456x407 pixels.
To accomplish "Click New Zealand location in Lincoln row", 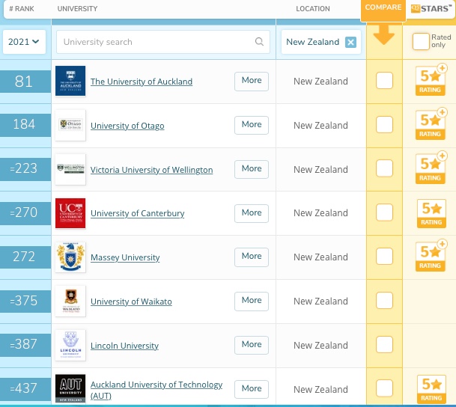I will tap(320, 346).
